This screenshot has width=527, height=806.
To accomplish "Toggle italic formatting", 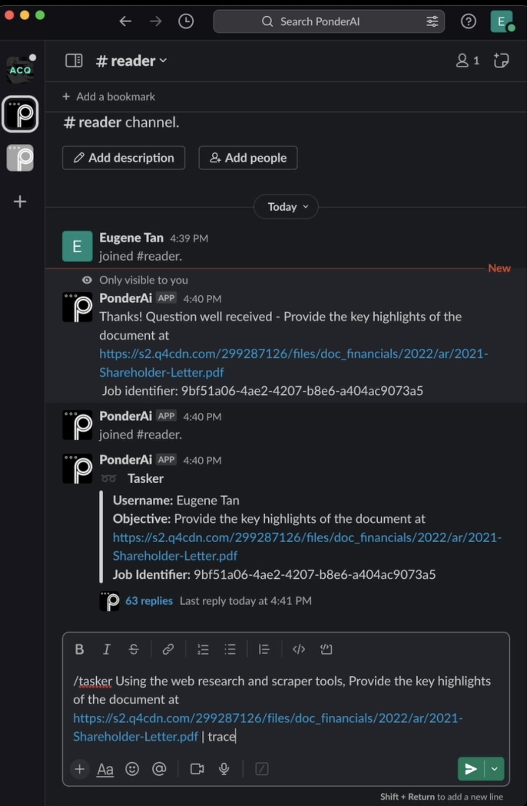I will [106, 649].
